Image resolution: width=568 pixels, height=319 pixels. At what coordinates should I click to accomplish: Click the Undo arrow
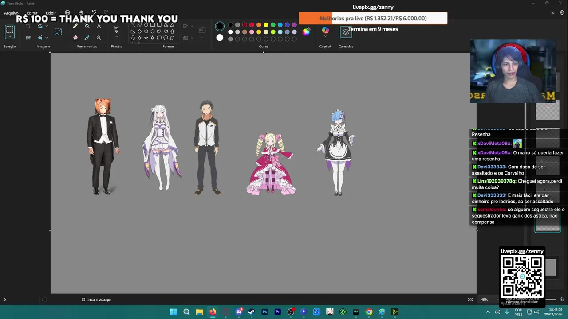pyautogui.click(x=94, y=13)
